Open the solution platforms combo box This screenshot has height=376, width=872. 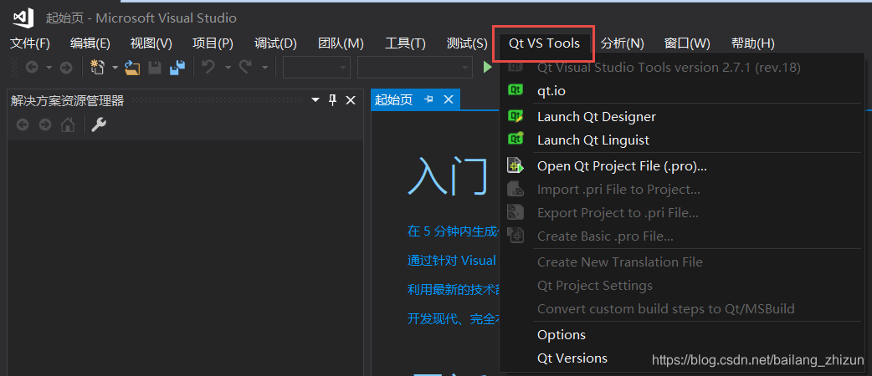(415, 68)
